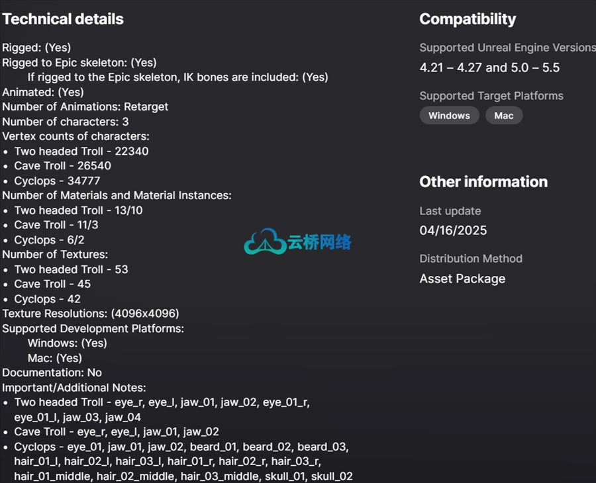Click the Technical details heading
The width and height of the screenshot is (596, 483).
[x=63, y=19]
